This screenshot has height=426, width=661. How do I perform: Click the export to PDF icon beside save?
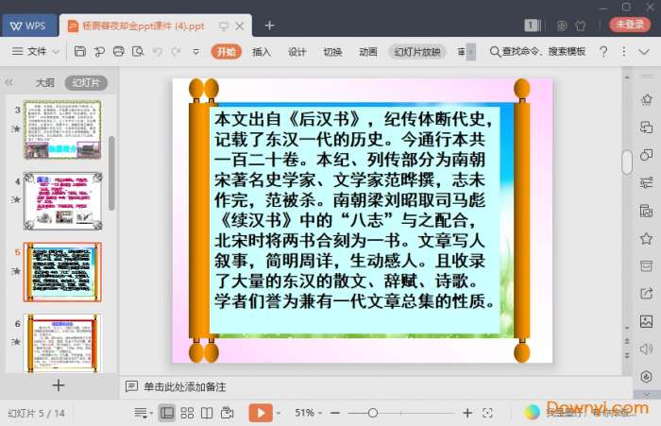coord(99,51)
